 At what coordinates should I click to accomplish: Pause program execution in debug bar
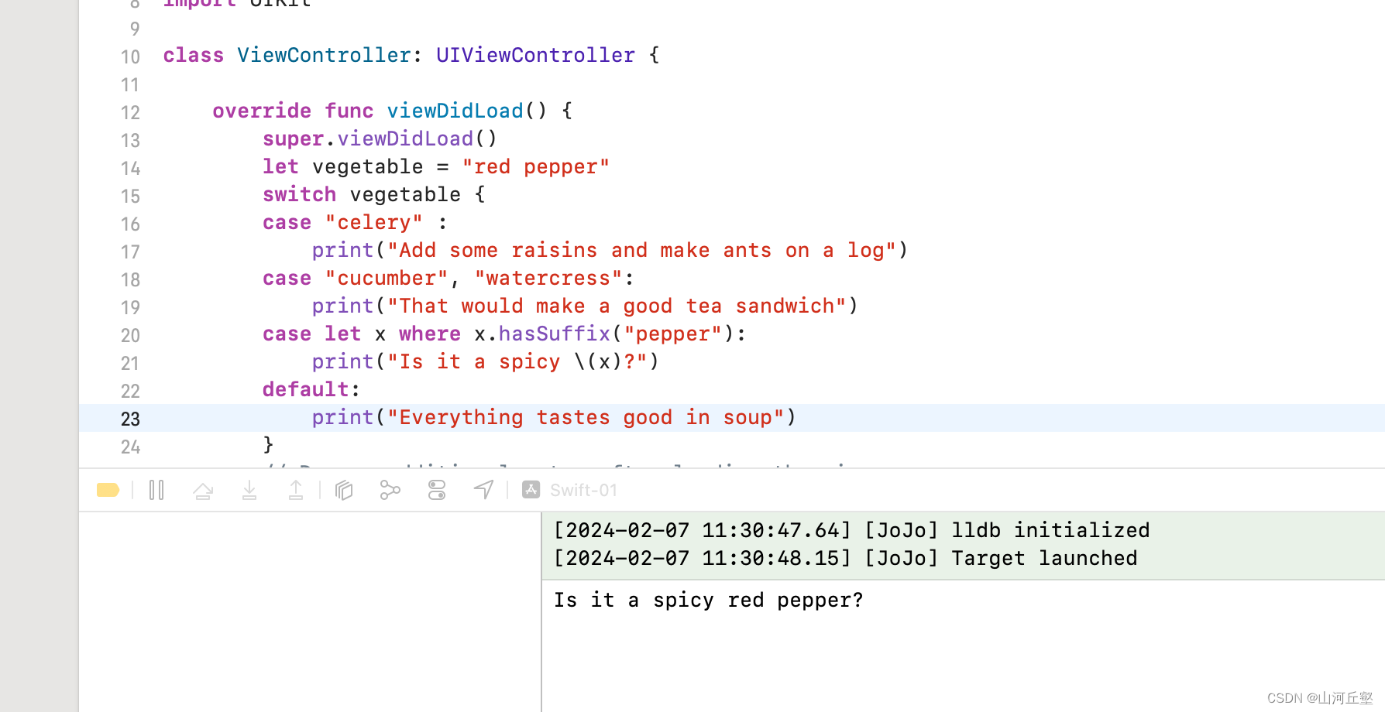click(156, 490)
